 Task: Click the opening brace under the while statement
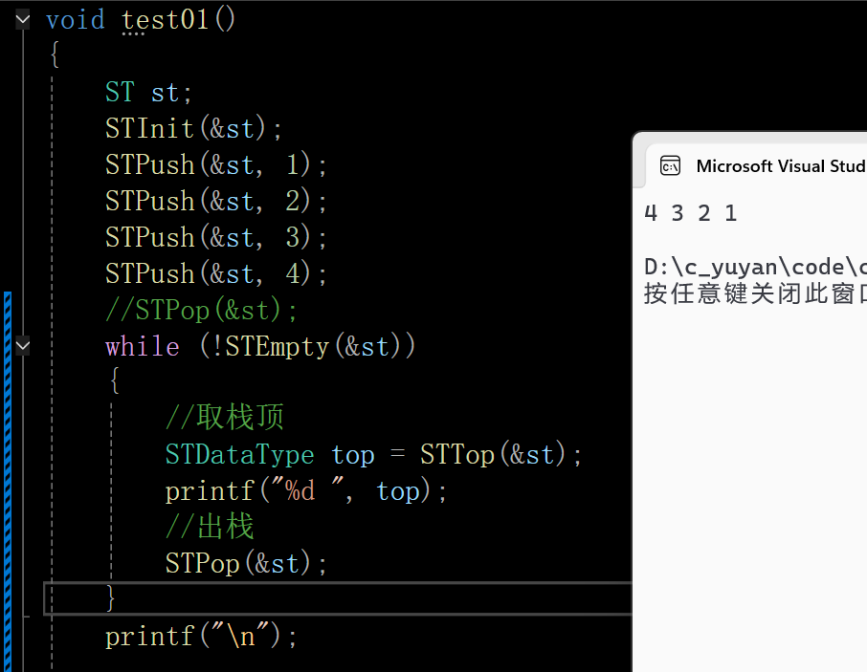click(x=115, y=380)
